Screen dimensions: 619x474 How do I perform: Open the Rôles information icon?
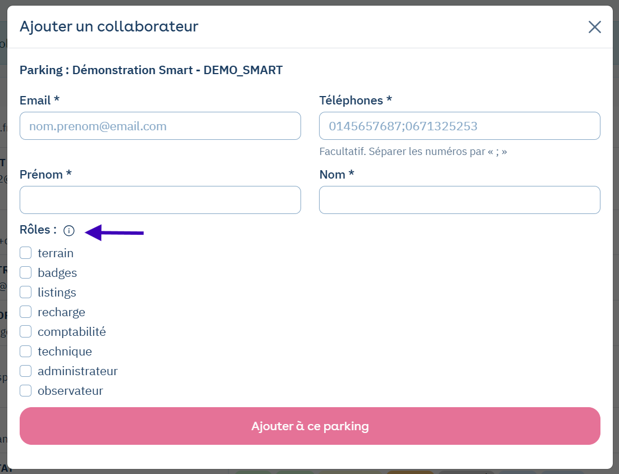[69, 230]
